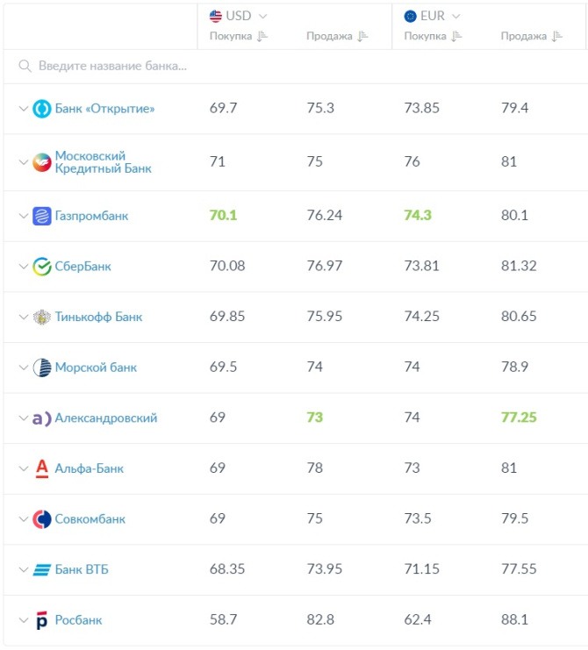Open the USD currency dropdown
The height and width of the screenshot is (650, 588).
point(239,16)
